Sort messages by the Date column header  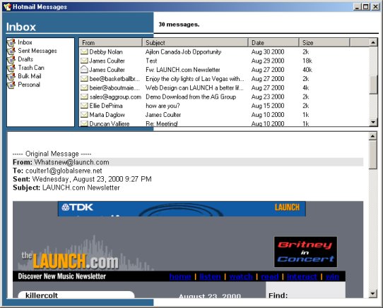273,43
